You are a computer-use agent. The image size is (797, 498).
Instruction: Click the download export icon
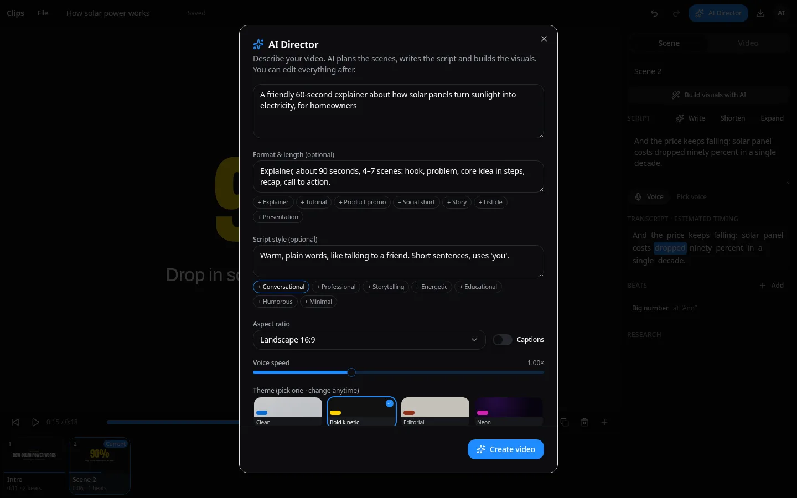(760, 13)
